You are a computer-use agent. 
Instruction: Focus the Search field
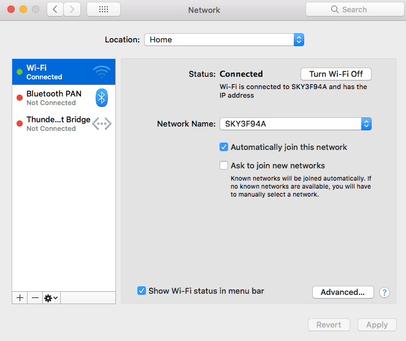pyautogui.click(x=355, y=9)
